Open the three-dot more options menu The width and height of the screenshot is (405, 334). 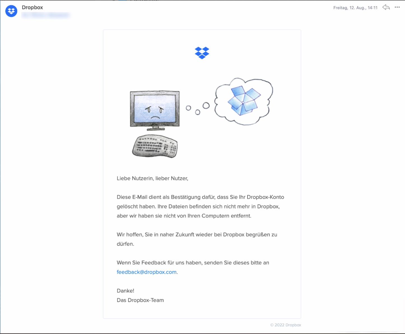[397, 7]
